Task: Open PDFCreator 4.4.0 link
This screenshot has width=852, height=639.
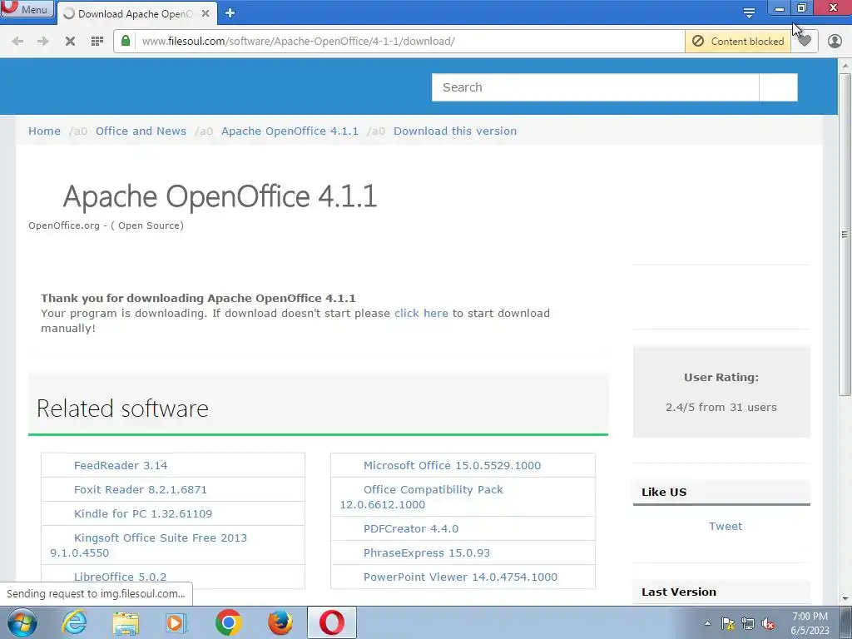Action: (x=411, y=528)
